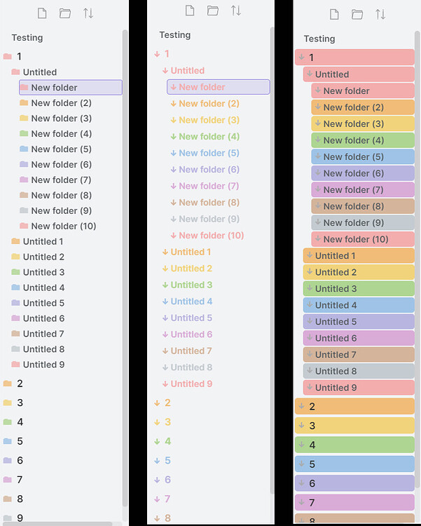The width and height of the screenshot is (421, 526).
Task: Click arrow beside blue folder 5 in right panel
Action: click(x=302, y=464)
